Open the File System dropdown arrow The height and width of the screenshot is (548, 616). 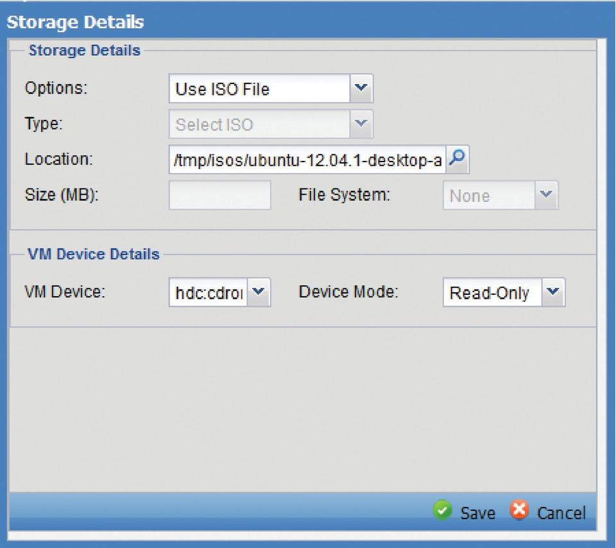(x=547, y=195)
